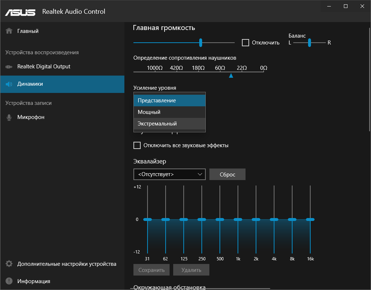Open the <Отсутствует> equalizer preset dropdown
The height and width of the screenshot is (290, 371).
pos(169,174)
